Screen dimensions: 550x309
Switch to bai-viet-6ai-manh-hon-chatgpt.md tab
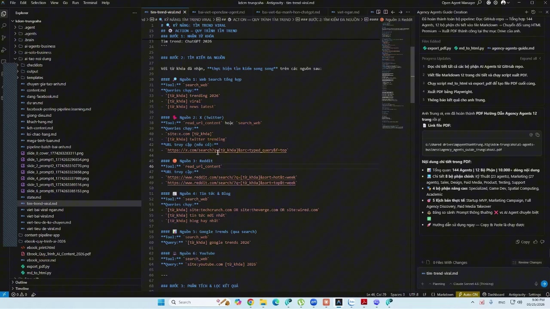(290, 12)
